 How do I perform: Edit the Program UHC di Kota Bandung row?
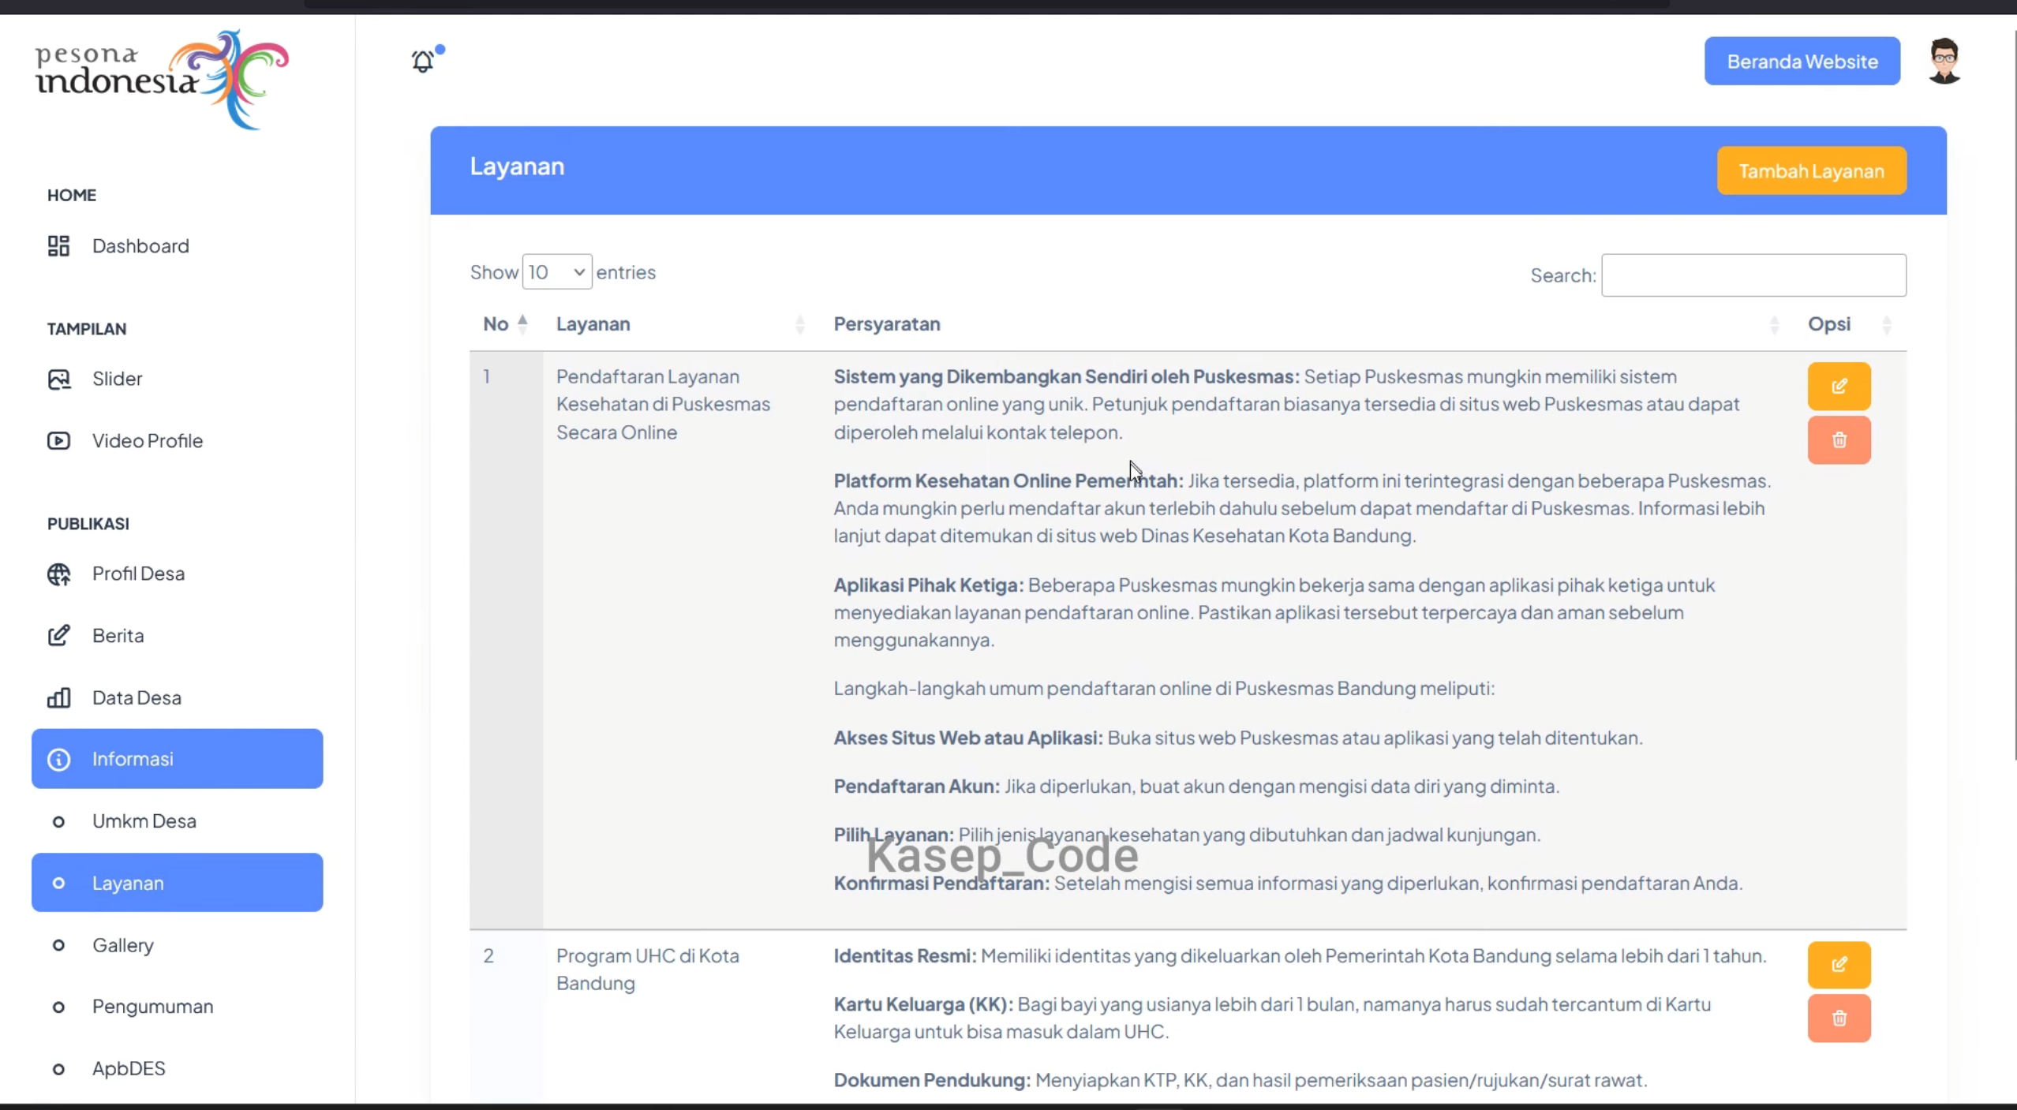[x=1839, y=965]
